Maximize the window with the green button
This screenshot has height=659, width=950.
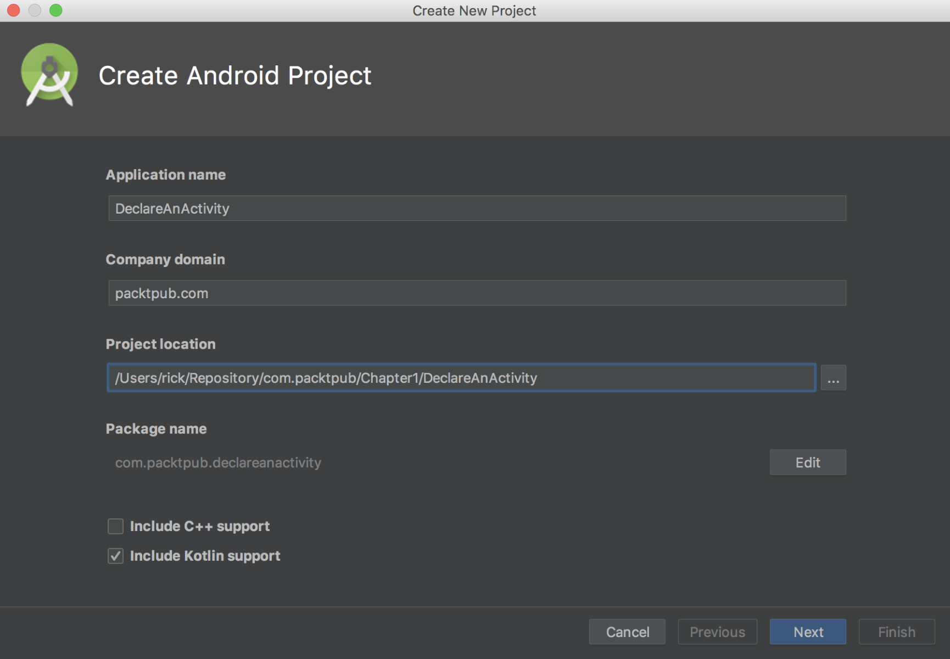56,10
